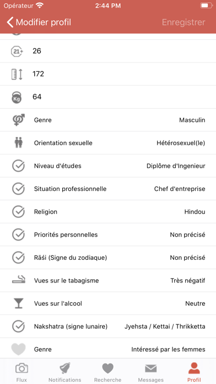This screenshot has height=384, width=216.
Task: Tap the checkmark beside Priorités personnelles
Action: pyautogui.click(x=18, y=234)
